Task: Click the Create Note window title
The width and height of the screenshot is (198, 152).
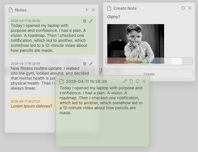Action: tap(125, 8)
